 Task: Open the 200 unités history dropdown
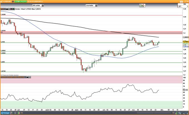pos(38,5)
